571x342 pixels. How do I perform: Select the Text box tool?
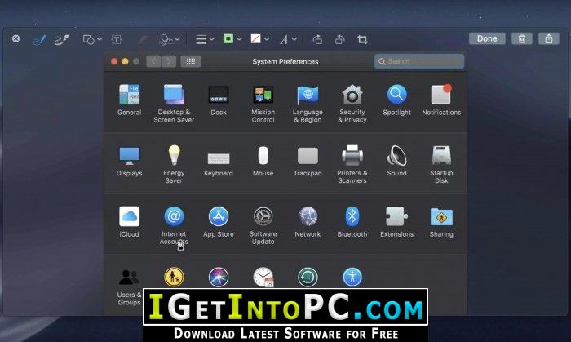click(116, 39)
